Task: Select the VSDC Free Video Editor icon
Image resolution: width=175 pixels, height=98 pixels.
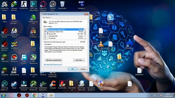Action: [33, 6]
